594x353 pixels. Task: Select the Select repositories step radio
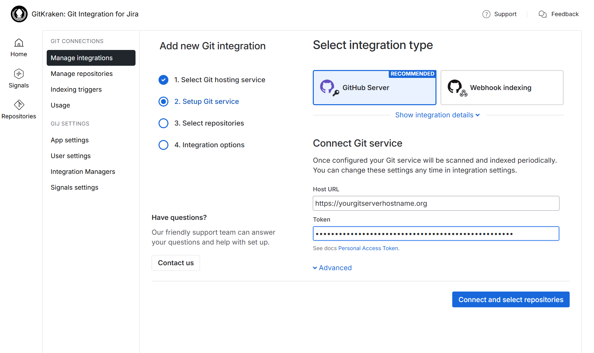(163, 123)
